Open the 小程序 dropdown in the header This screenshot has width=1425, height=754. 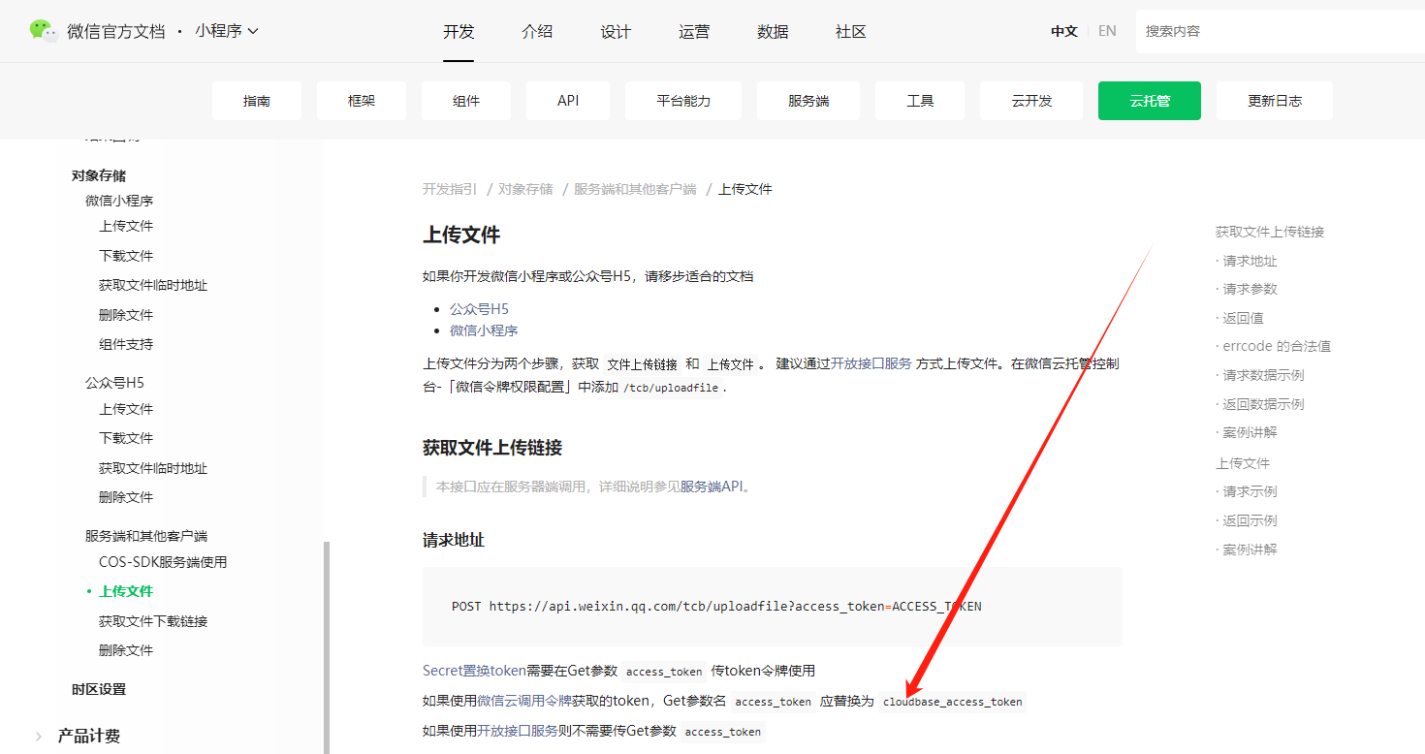(x=227, y=31)
